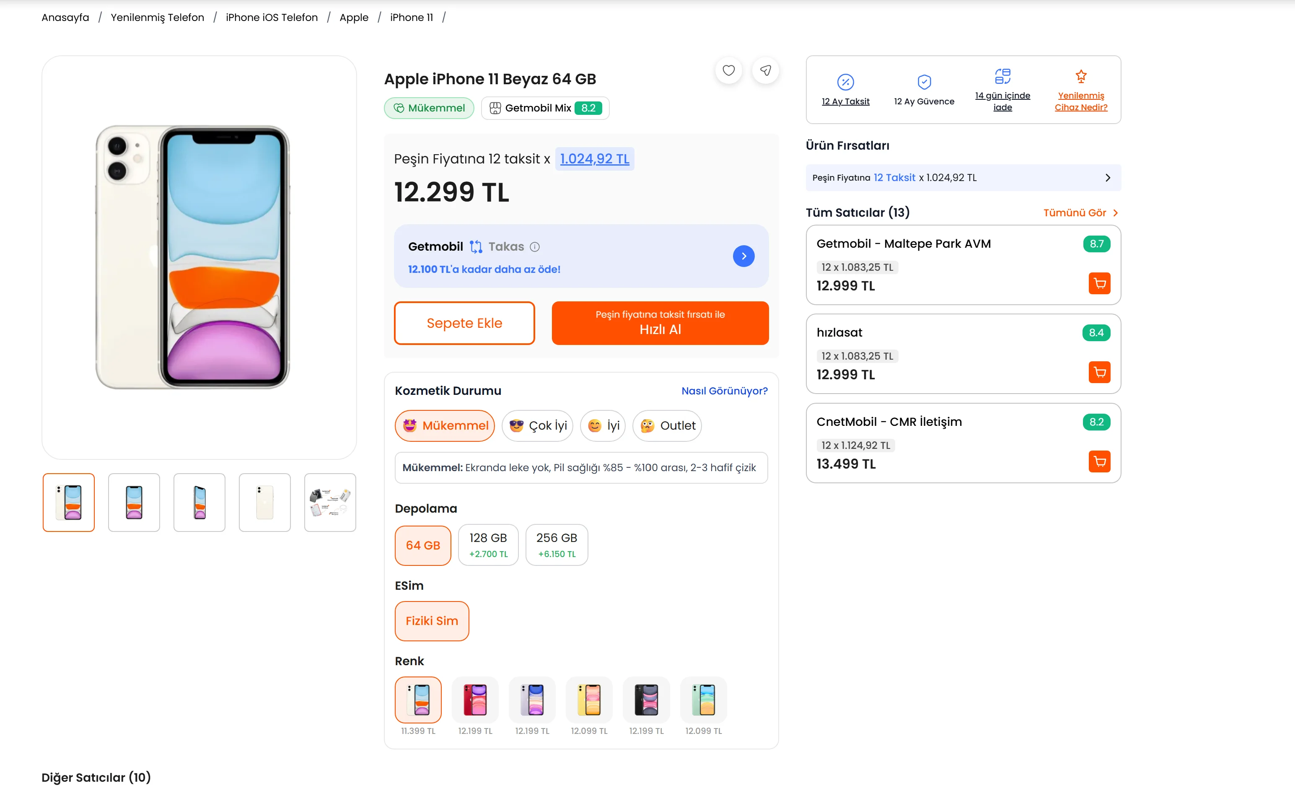Click the 13.499 TL price in CnetMobil card
Image resolution: width=1295 pixels, height=788 pixels.
[846, 464]
